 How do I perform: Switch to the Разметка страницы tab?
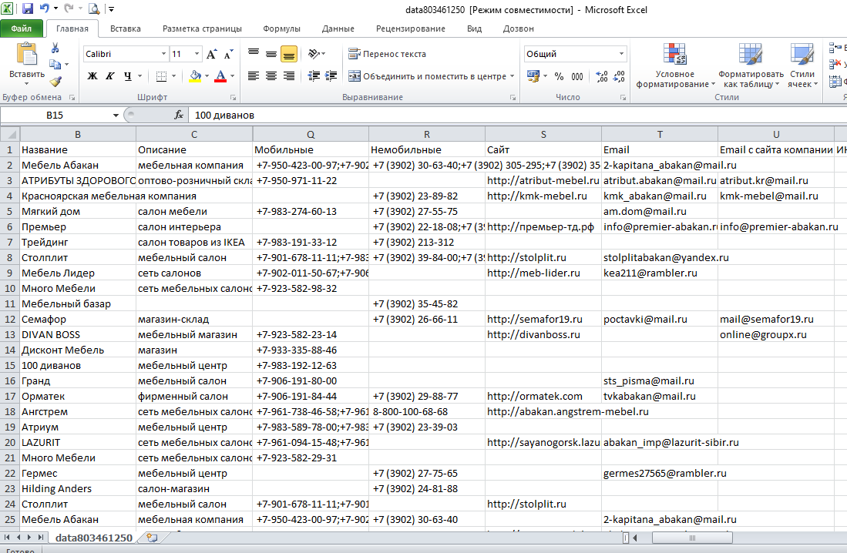point(202,28)
